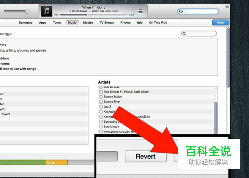
Task: Click the remaining time -2:29
Action: [131, 15]
